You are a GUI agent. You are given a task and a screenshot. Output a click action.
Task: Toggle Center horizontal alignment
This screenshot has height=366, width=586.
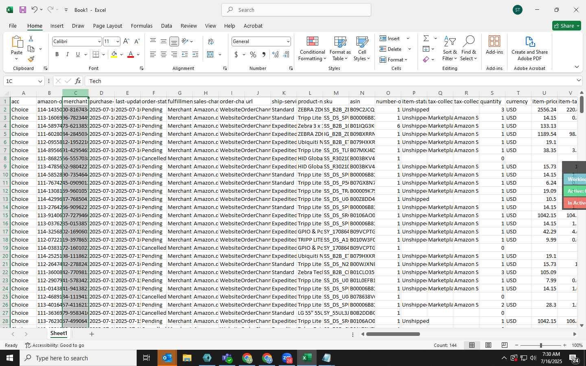pyautogui.click(x=164, y=54)
